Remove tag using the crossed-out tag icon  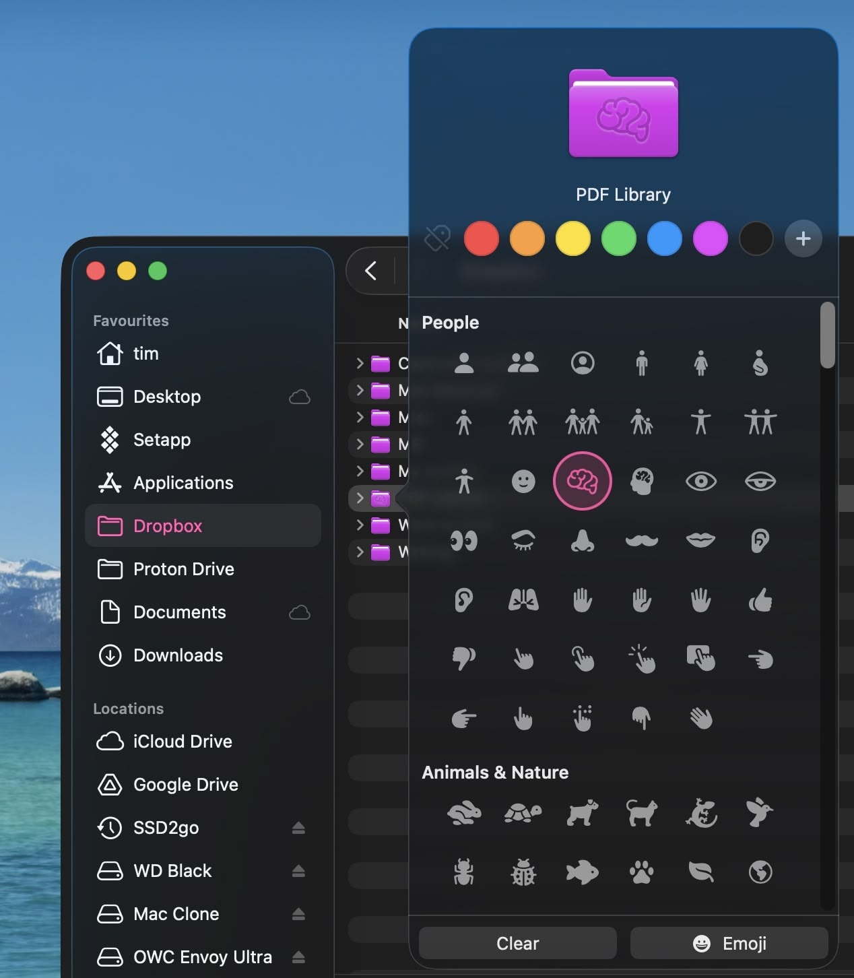437,238
